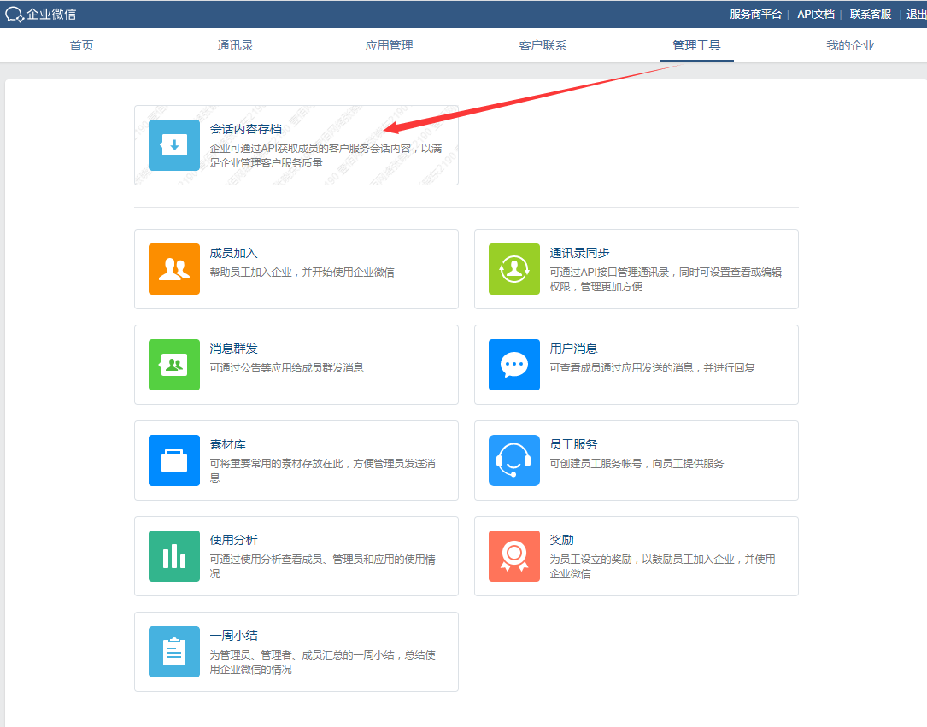Open the API文档 link
This screenshot has height=727, width=927.
[x=815, y=15]
